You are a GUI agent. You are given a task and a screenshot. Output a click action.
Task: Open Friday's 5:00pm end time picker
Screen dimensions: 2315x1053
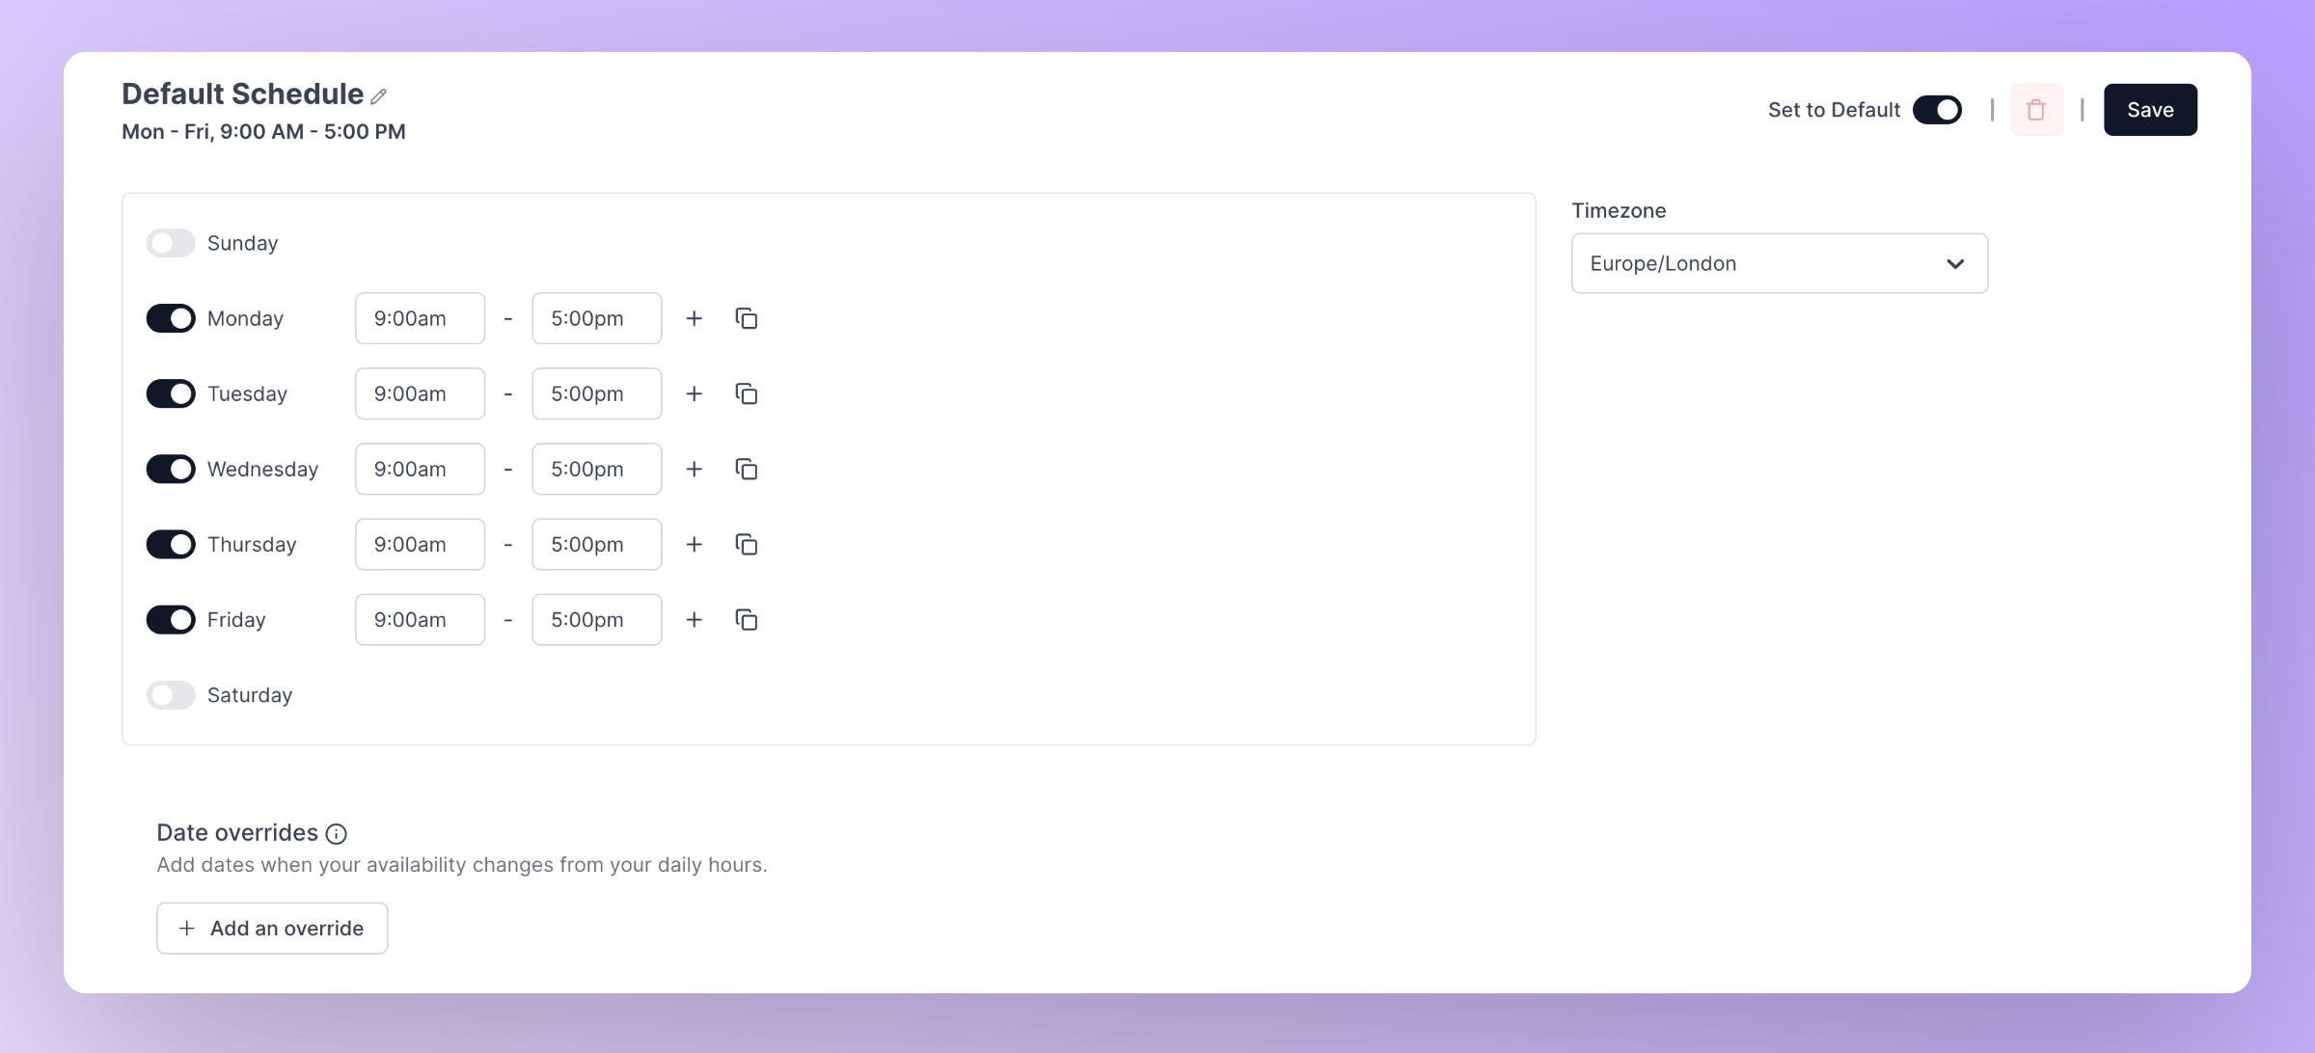pos(596,619)
